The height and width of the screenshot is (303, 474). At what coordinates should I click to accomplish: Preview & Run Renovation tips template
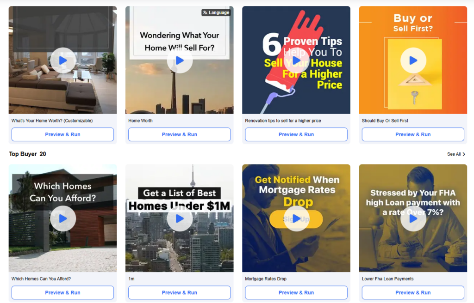296,134
